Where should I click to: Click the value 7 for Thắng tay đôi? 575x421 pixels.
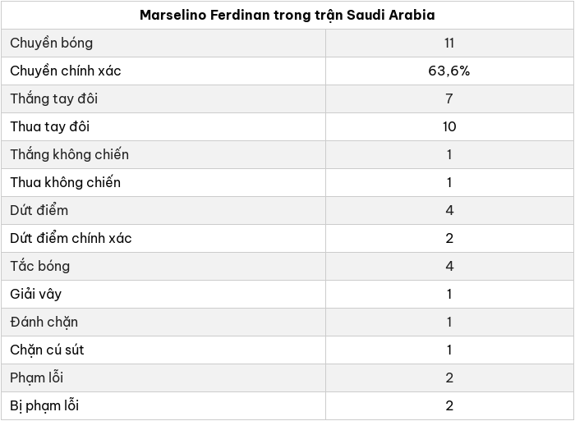449,99
